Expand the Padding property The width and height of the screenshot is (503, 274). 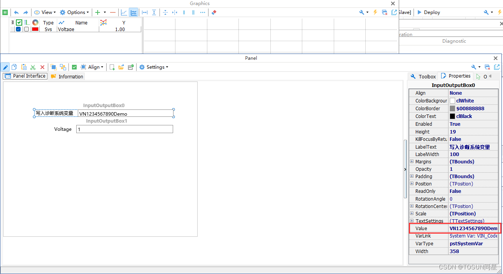click(x=412, y=176)
